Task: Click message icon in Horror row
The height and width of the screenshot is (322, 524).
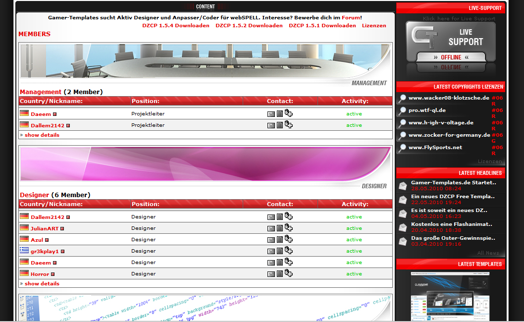Action: pos(271,274)
